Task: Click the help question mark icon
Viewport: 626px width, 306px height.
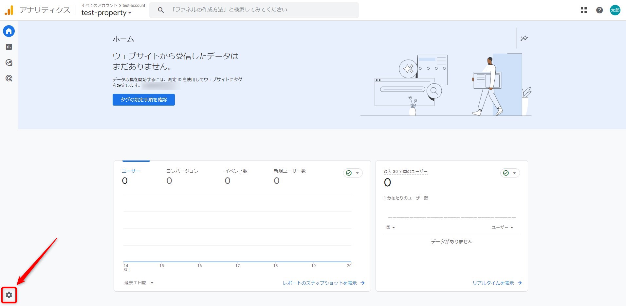Action: tap(599, 10)
